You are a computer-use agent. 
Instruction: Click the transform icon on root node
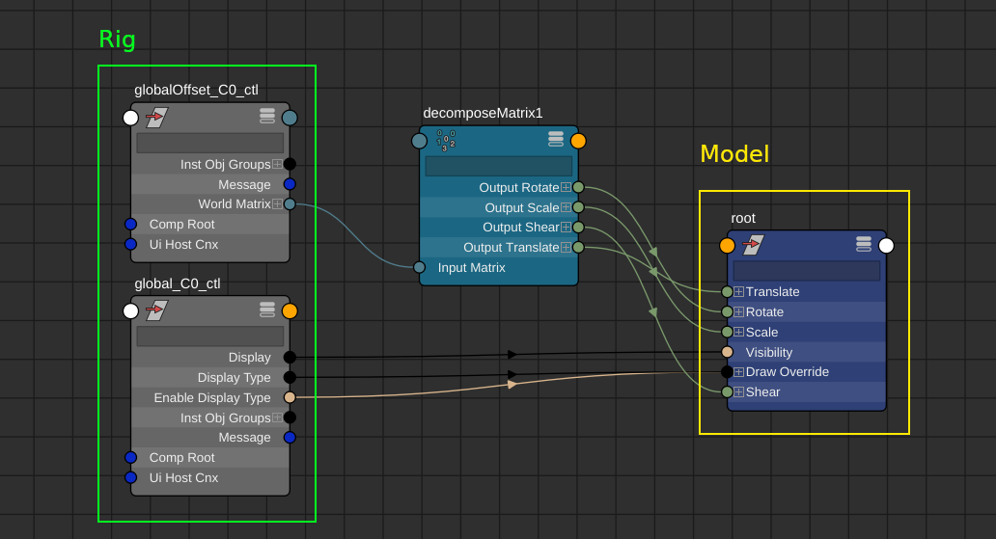753,245
